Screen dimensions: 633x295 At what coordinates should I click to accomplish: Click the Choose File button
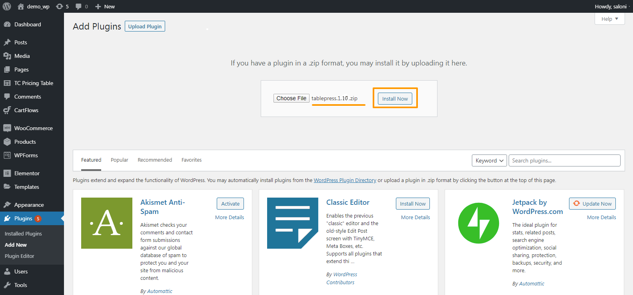click(292, 98)
